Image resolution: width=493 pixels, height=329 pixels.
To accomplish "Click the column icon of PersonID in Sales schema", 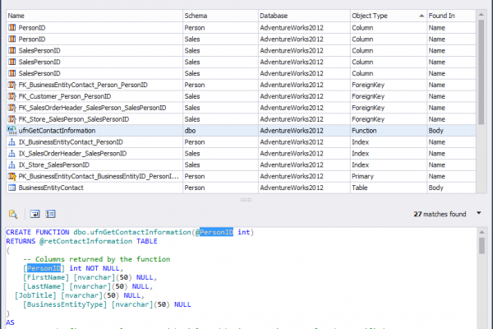I will [12, 39].
